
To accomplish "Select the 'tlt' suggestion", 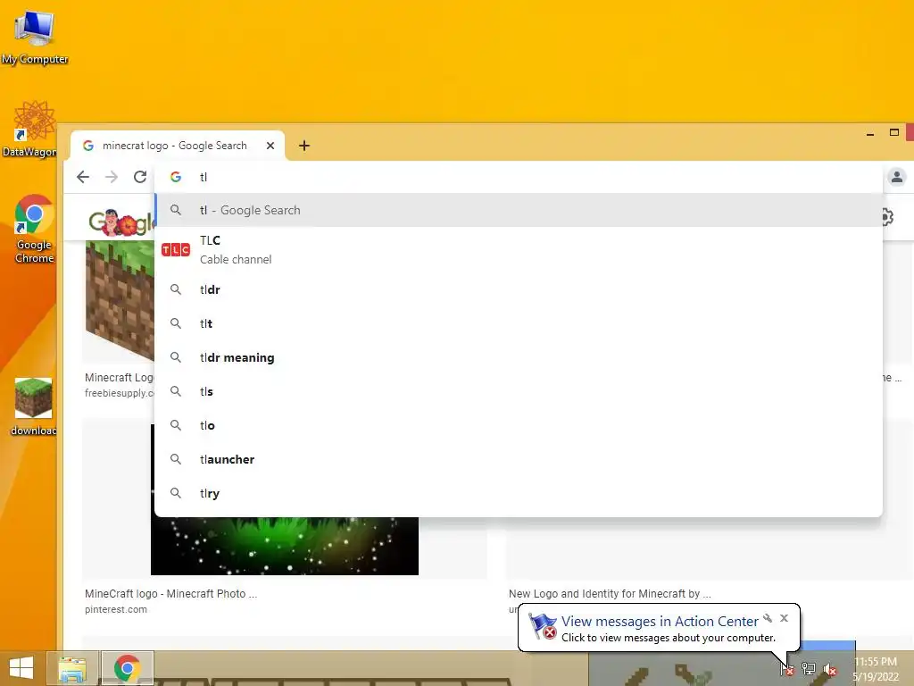I will pos(519,323).
